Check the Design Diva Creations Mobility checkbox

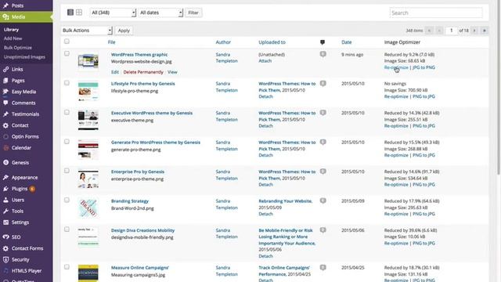click(67, 230)
